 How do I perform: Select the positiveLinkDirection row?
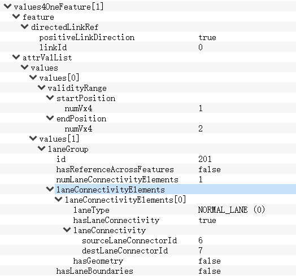(148, 37)
